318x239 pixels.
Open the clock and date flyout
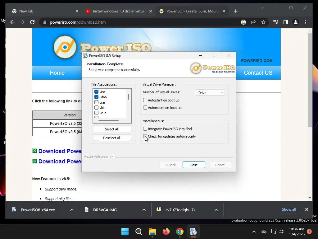point(297,232)
